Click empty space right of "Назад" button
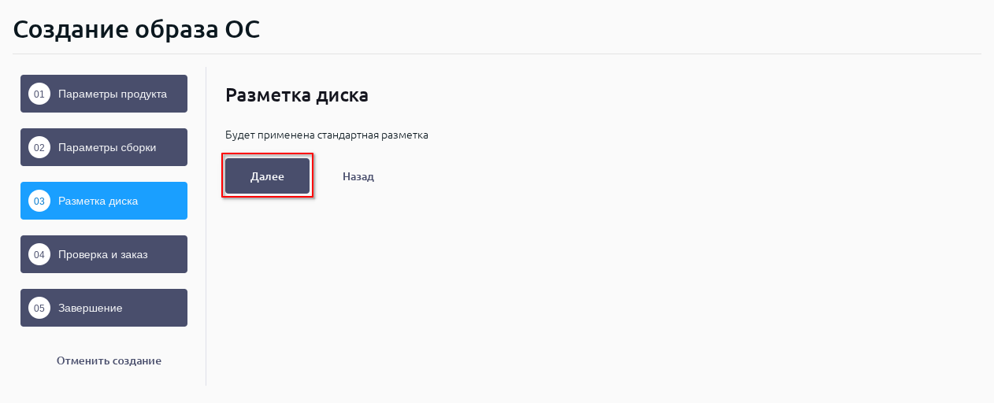 coord(551,176)
